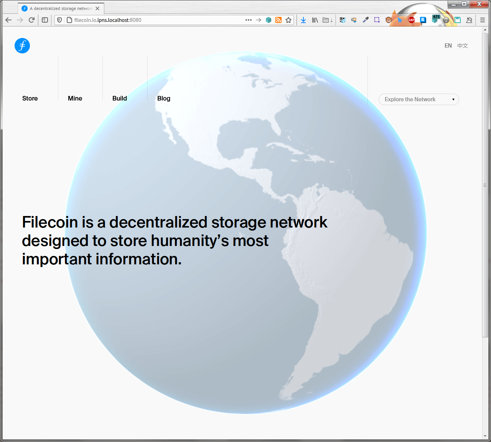Open IPFS Companion icon showing 475
Image resolution: width=491 pixels, height=442 pixels.
(x=435, y=19)
